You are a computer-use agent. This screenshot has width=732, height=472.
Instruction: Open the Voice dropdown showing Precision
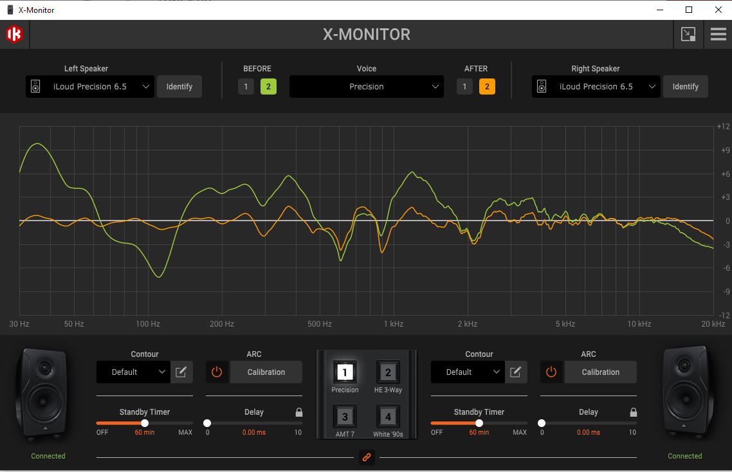pyautogui.click(x=367, y=86)
